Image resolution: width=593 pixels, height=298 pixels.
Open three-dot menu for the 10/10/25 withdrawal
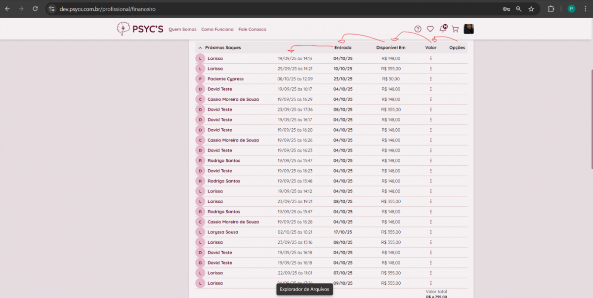(x=431, y=69)
